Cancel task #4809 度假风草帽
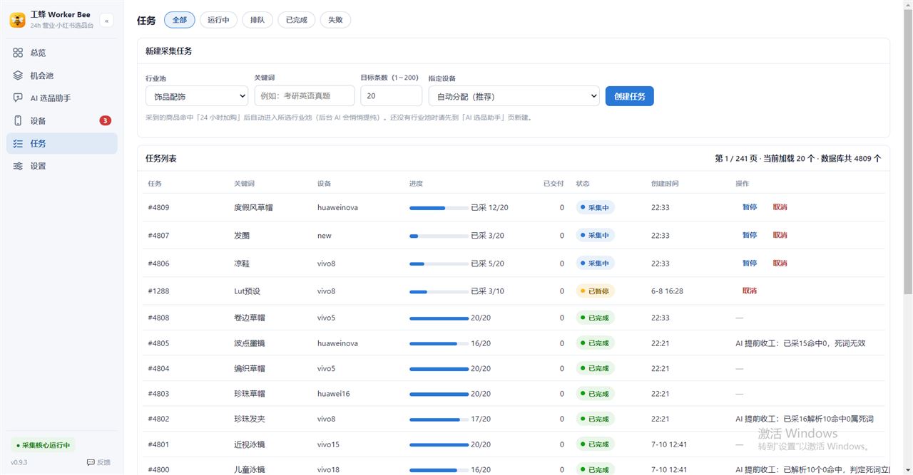This screenshot has width=913, height=475. [x=780, y=207]
